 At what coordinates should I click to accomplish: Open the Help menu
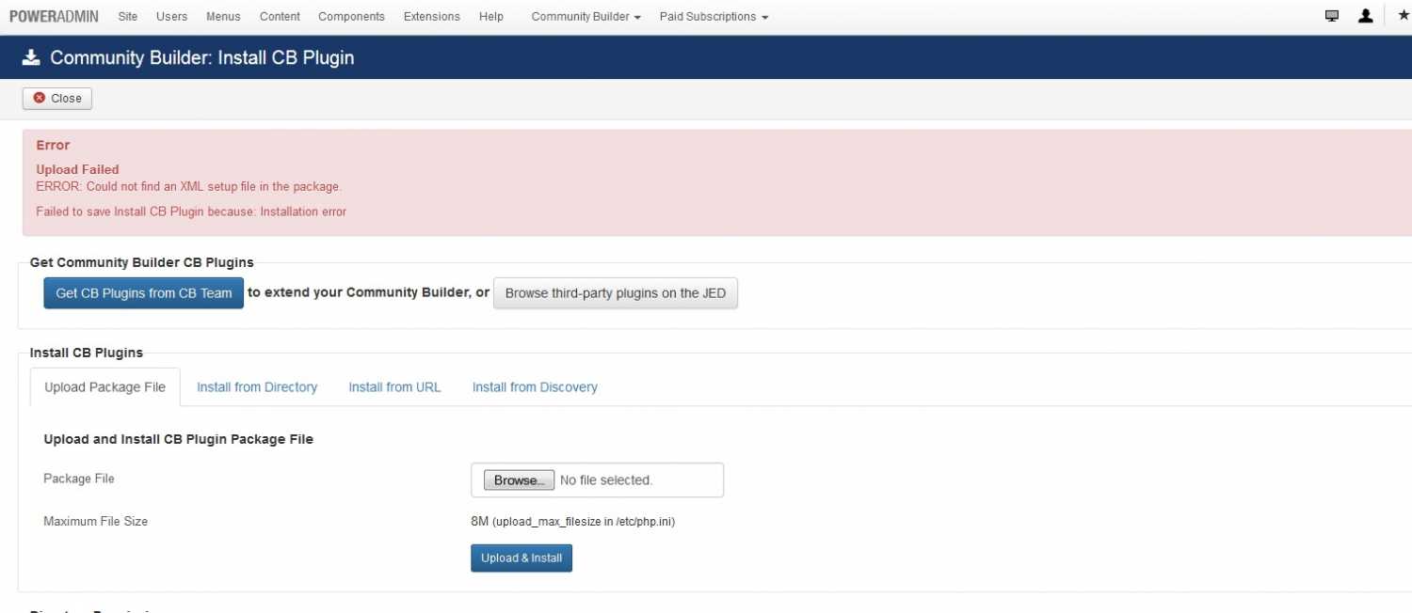pos(490,16)
